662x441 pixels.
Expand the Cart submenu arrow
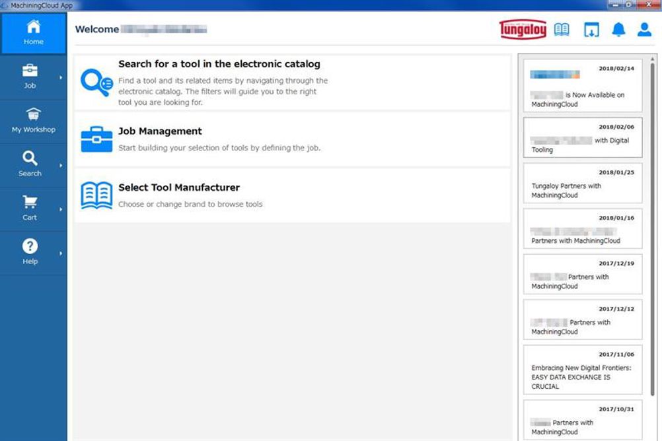point(61,209)
